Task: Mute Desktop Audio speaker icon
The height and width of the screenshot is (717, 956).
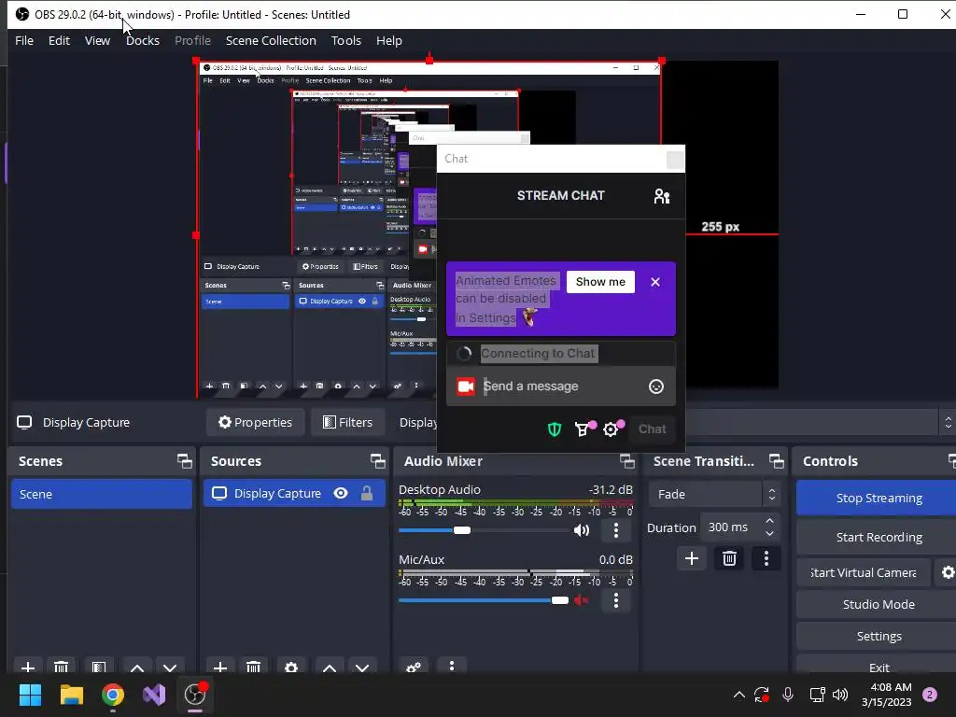Action: tap(582, 530)
